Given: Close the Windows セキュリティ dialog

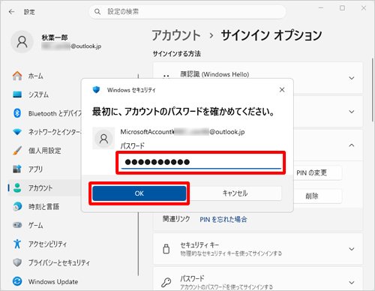Looking at the screenshot, I should [282, 90].
